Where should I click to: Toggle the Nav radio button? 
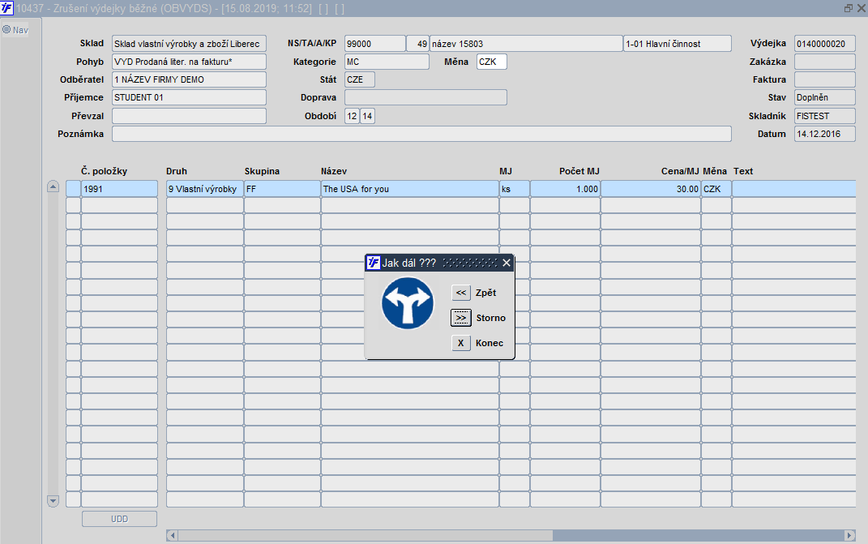click(6, 29)
